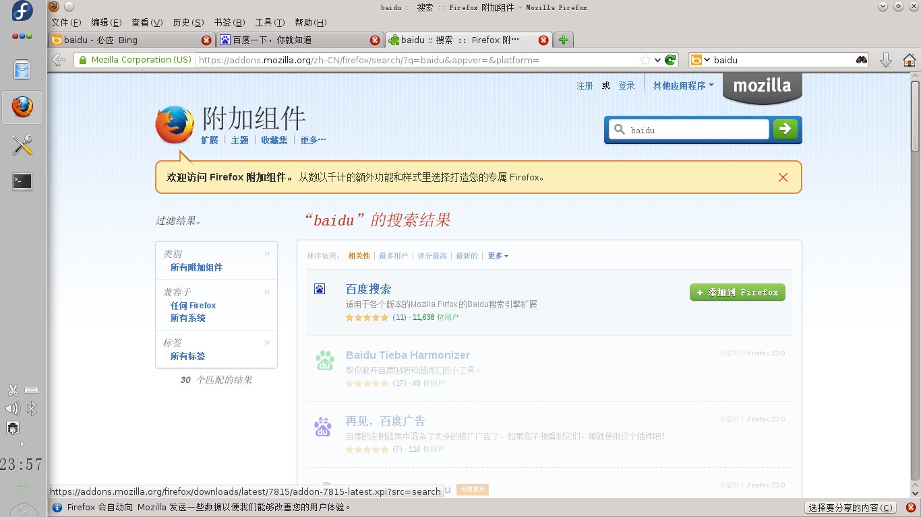Close the baidu Bing tab
This screenshot has width=921, height=517.
[x=206, y=40]
